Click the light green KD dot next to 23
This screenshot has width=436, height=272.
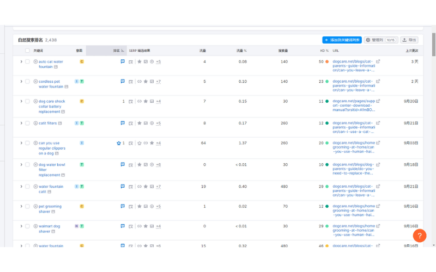[x=327, y=81]
